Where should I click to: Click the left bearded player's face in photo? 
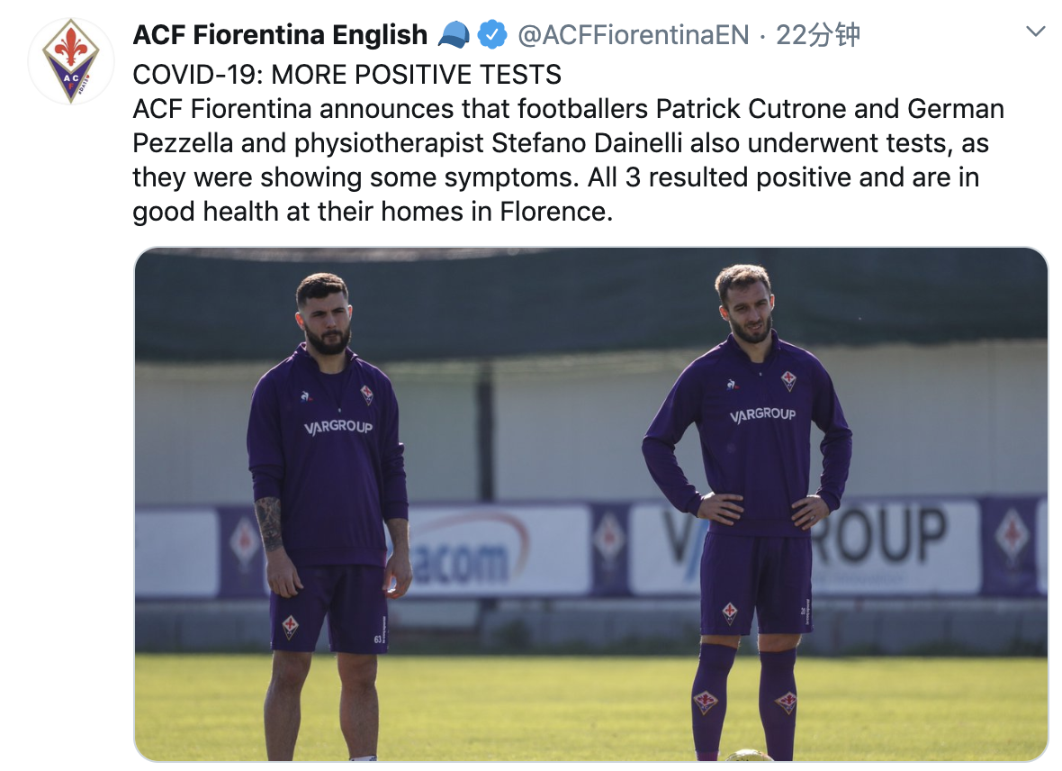click(324, 317)
